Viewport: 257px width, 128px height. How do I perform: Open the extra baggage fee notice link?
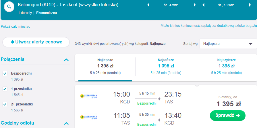(208, 26)
